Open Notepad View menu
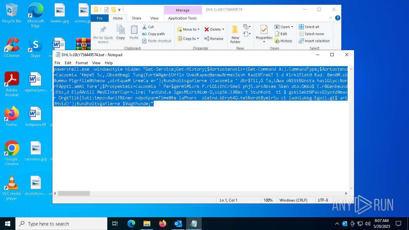The width and height of the screenshot is (409, 230). pos(96,63)
